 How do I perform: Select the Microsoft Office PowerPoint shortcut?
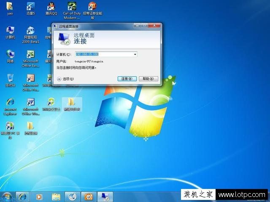click(x=31, y=82)
